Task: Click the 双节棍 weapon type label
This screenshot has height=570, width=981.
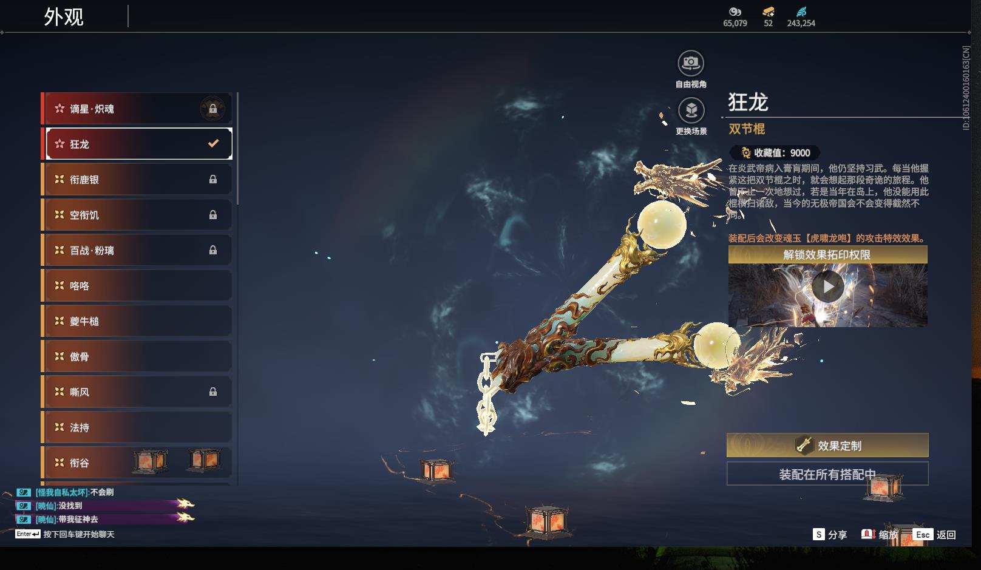Action: click(x=747, y=129)
